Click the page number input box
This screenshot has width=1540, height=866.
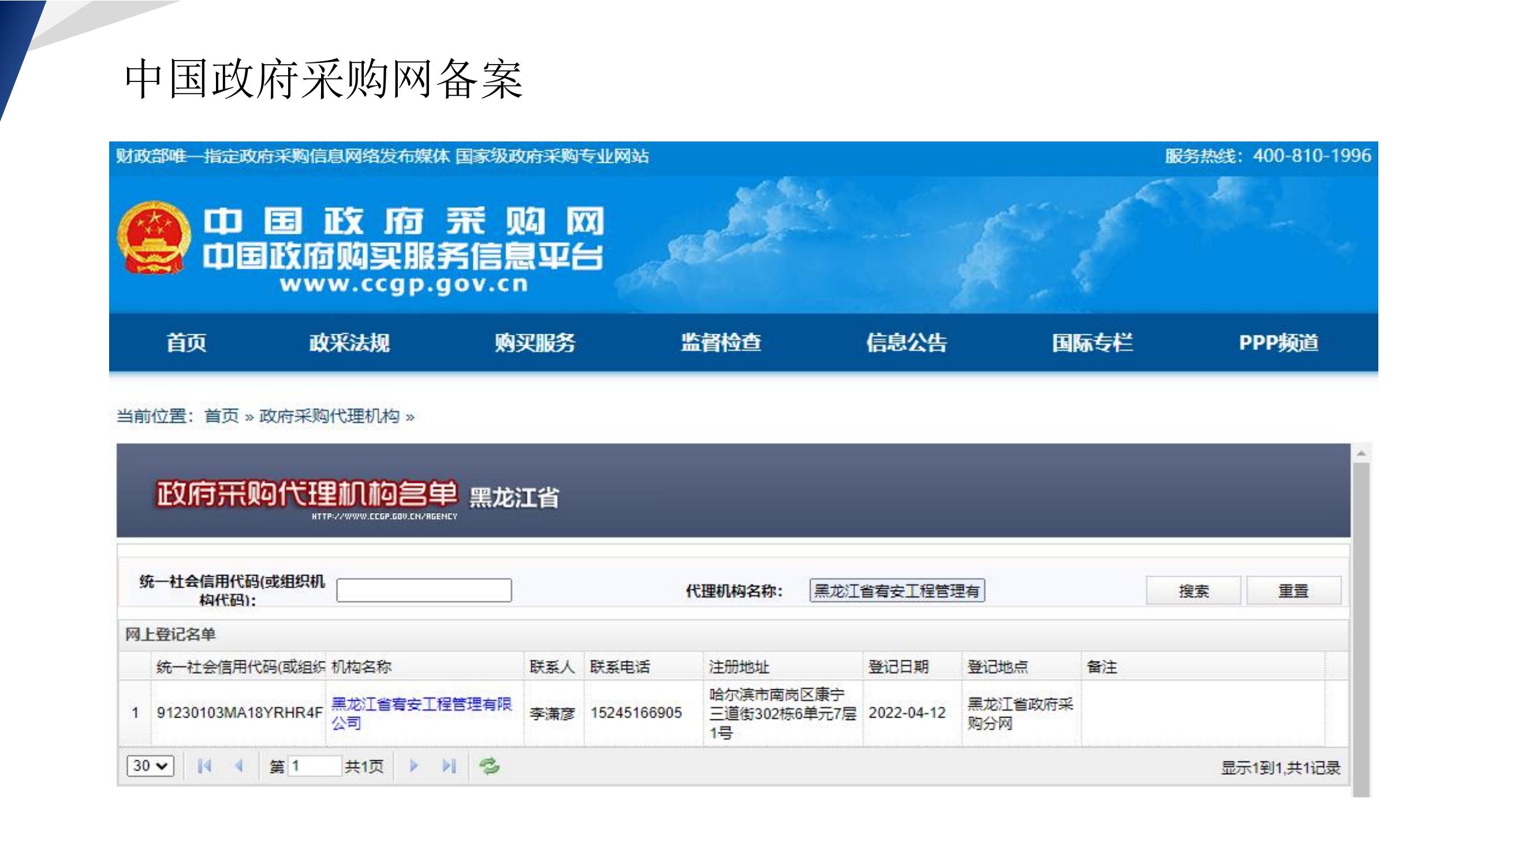point(315,766)
